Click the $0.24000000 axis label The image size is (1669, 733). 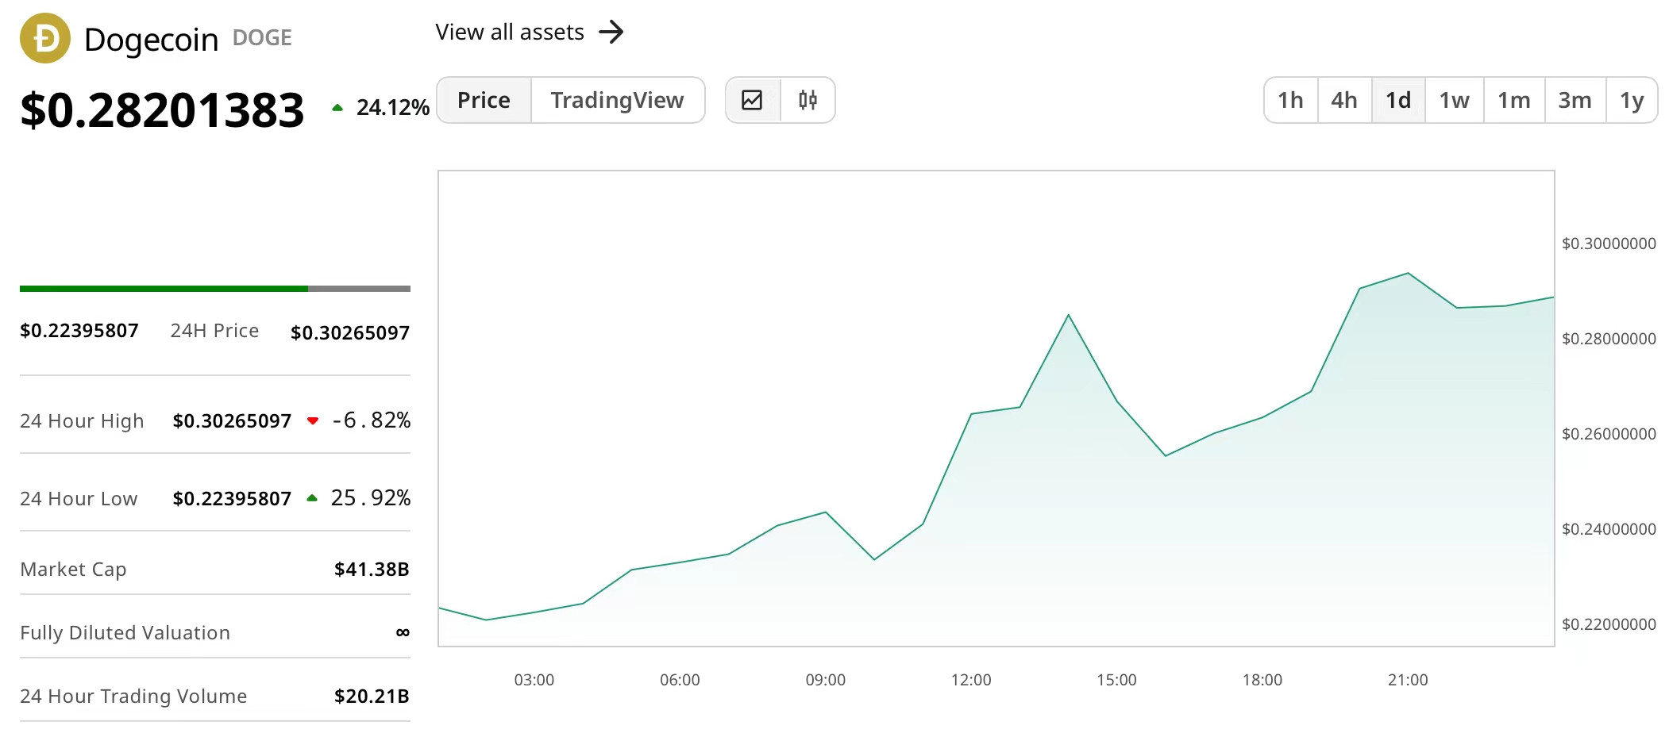coord(1609,529)
